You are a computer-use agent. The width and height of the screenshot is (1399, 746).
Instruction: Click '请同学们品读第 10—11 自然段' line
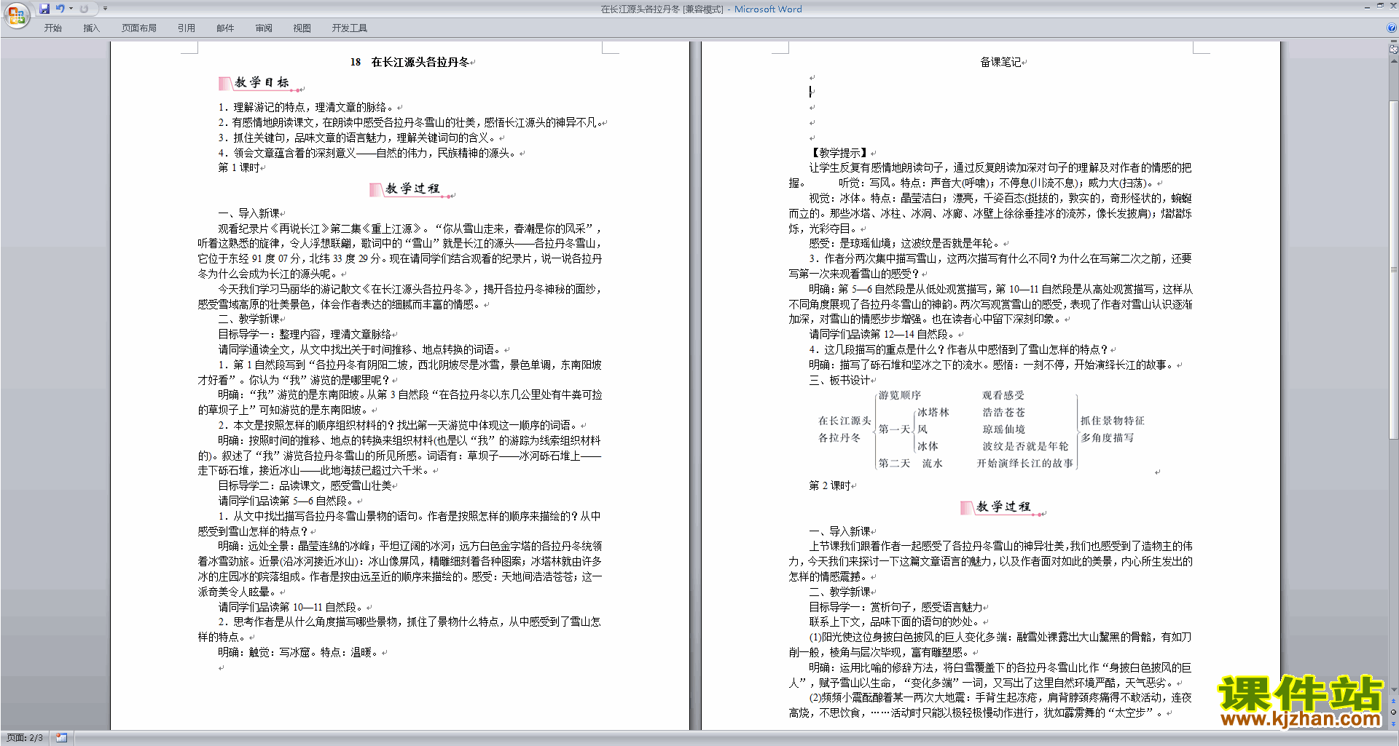pyautogui.click(x=291, y=607)
